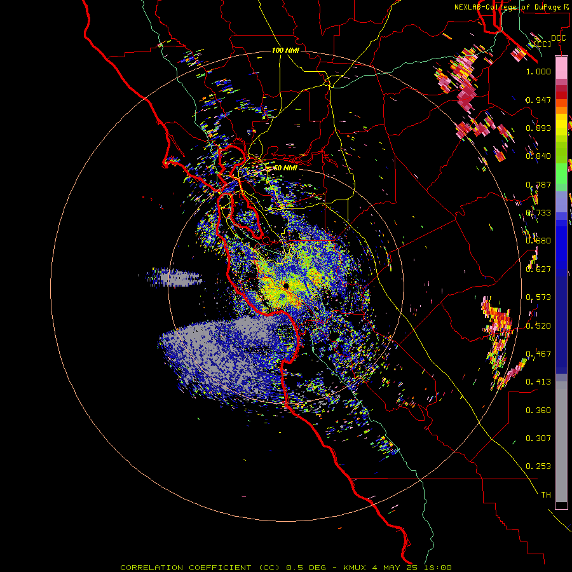Click the 1.000 value on the legend
Screen dimensions: 572x572
click(x=538, y=71)
